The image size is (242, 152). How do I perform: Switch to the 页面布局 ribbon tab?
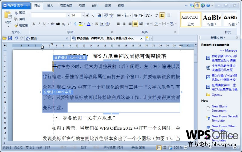coord(66,6)
